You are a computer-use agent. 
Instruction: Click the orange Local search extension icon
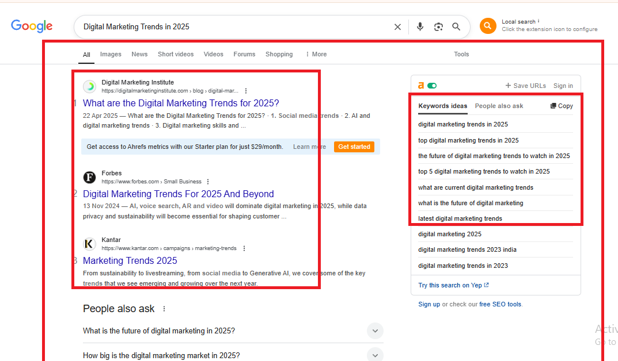[488, 26]
